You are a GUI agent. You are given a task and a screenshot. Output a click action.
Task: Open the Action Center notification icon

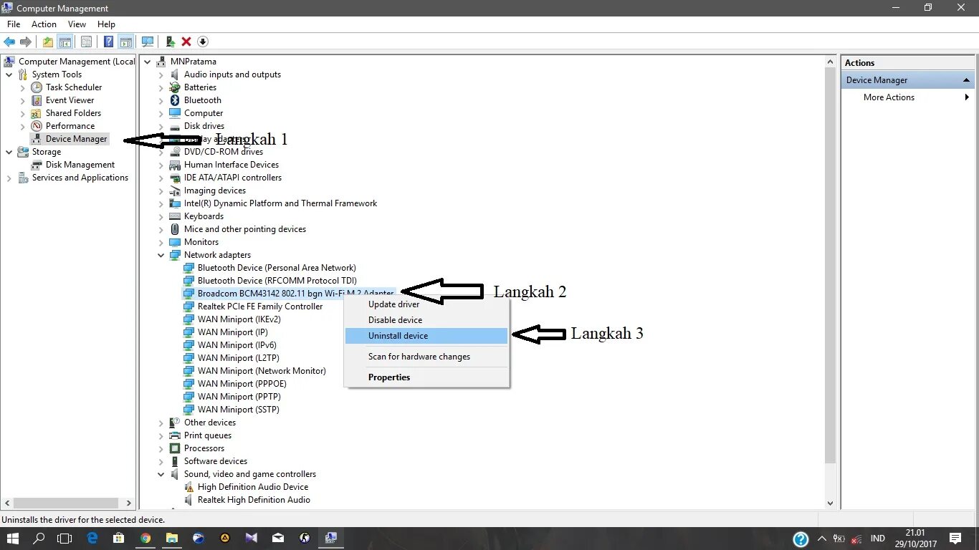tap(955, 538)
